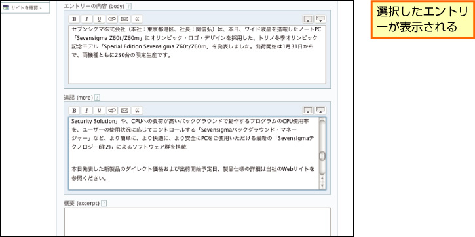The height and width of the screenshot is (237, 475).
Task: Add a blockquote in the body editor
Action: click(x=137, y=19)
